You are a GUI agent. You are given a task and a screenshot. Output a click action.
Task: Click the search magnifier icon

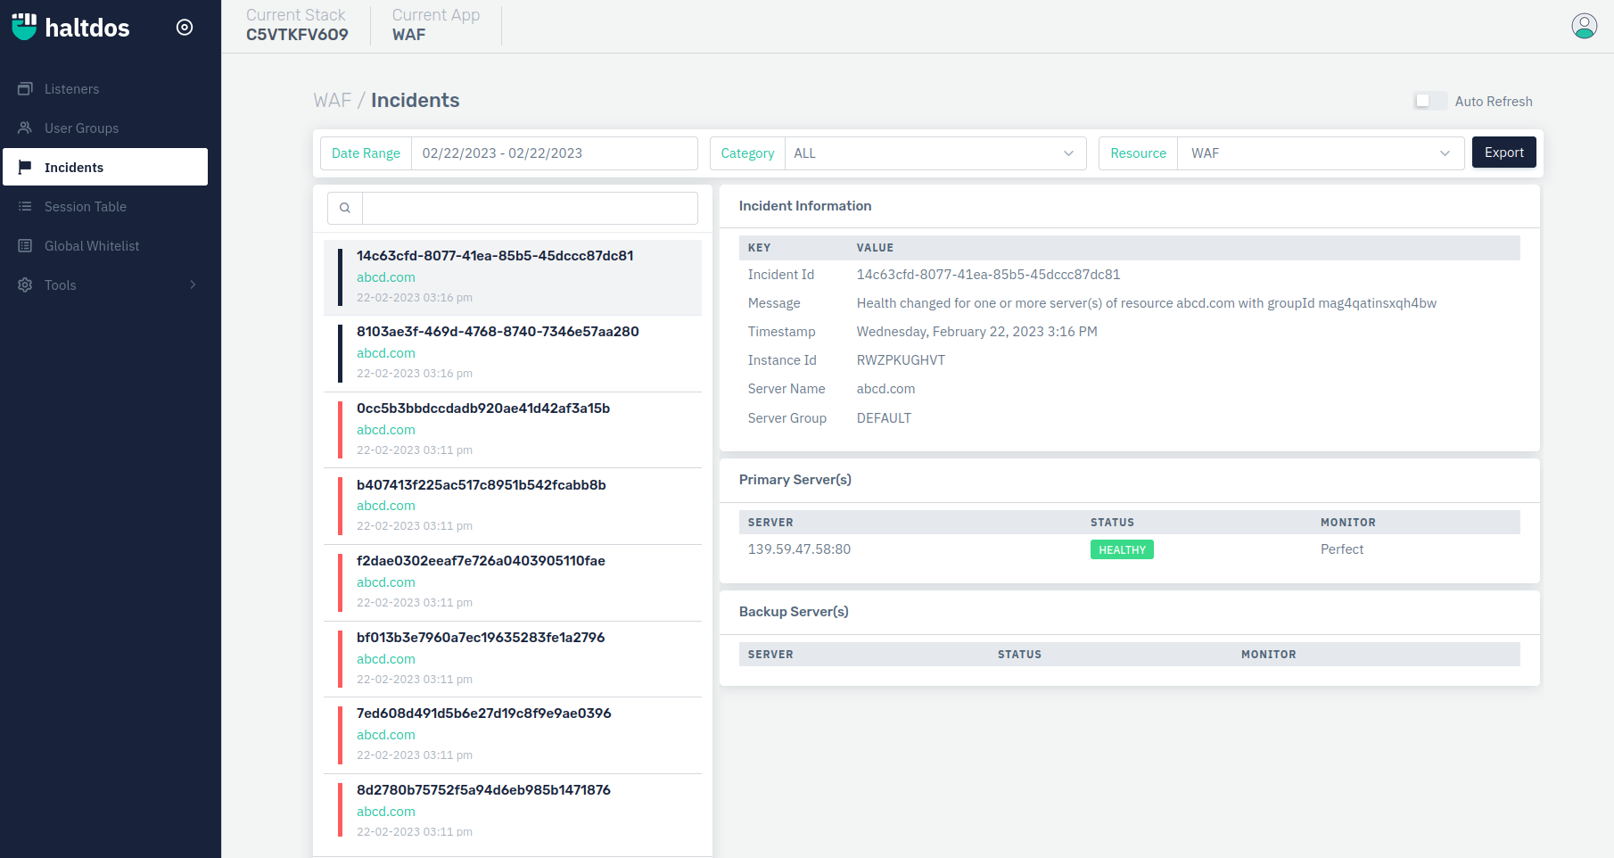pos(345,208)
